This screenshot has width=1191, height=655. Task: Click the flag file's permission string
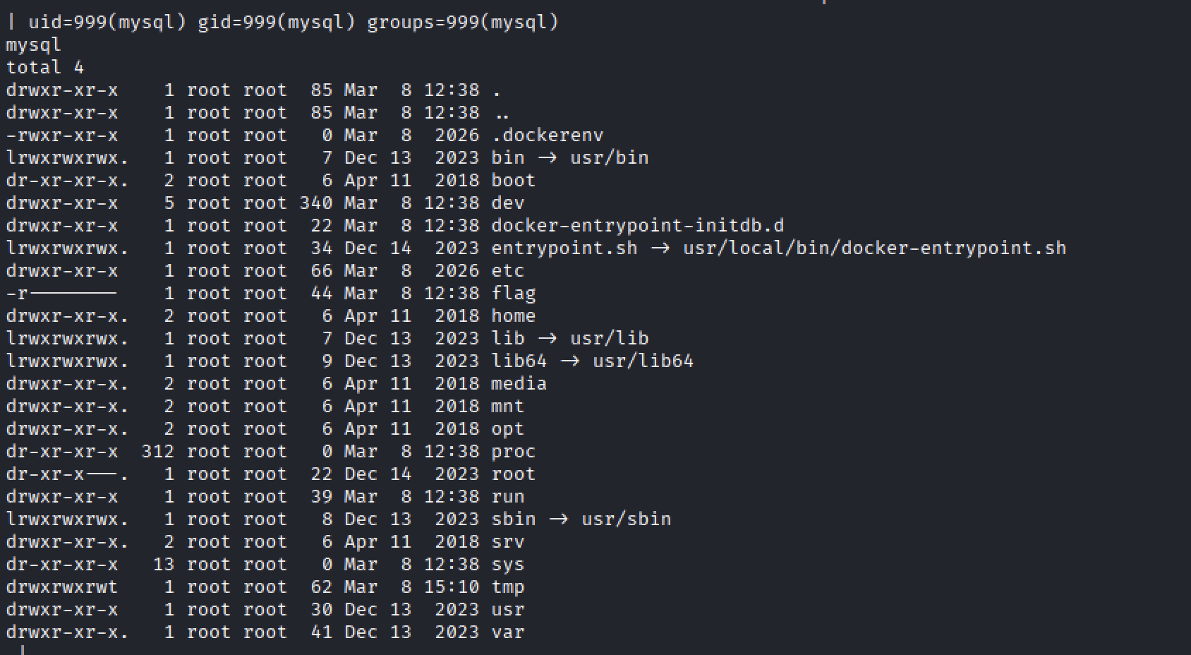point(62,293)
